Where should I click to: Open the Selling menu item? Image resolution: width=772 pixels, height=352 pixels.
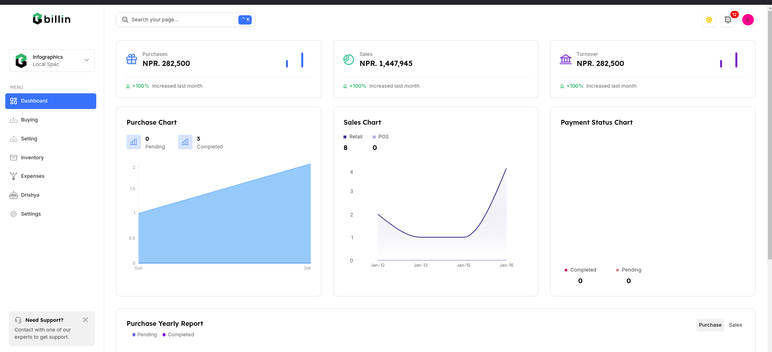point(29,139)
